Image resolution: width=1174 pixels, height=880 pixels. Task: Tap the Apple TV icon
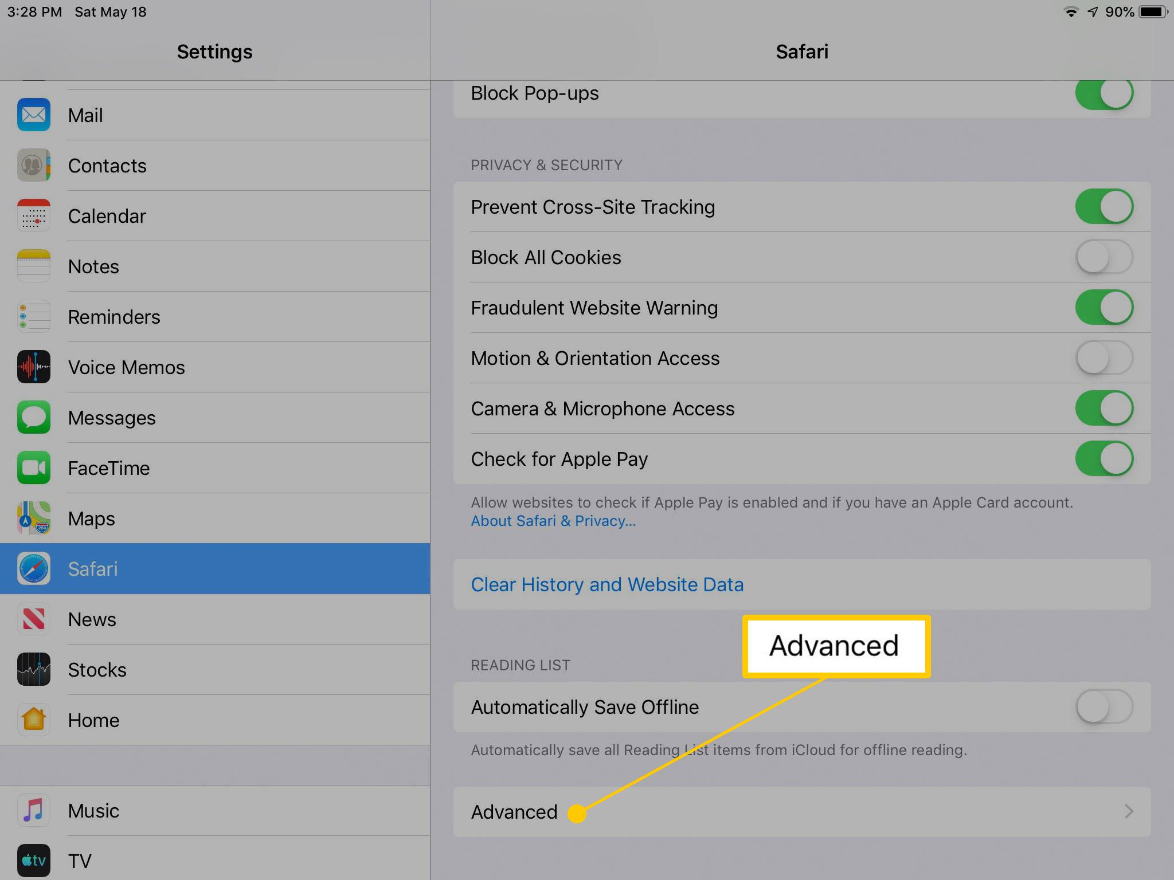tap(34, 861)
